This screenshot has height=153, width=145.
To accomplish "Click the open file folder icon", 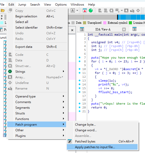I will (x=3, y=10).
